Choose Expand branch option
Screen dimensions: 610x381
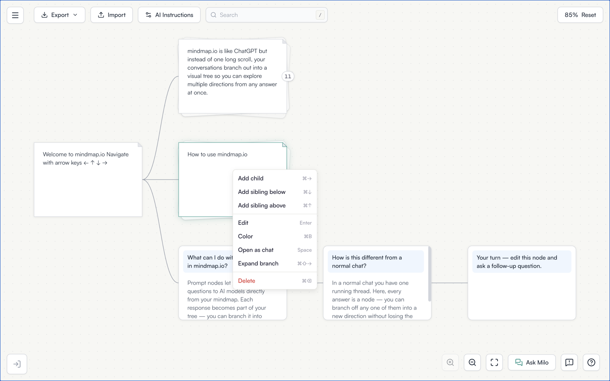[274, 264]
